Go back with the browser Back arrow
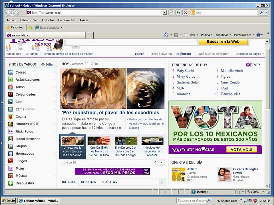This screenshot has height=205, width=274. click(9, 13)
